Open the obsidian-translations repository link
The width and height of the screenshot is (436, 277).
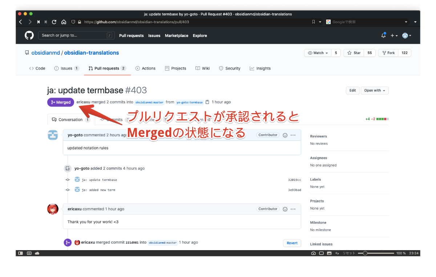(92, 53)
